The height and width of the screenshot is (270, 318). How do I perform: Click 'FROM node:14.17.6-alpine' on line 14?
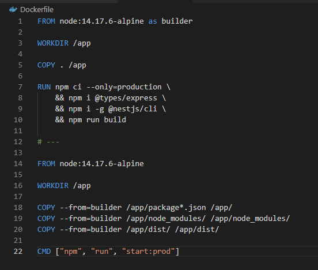(x=90, y=164)
